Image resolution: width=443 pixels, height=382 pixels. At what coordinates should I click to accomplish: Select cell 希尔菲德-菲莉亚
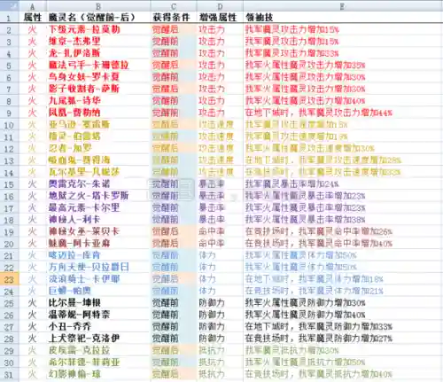tap(98, 363)
